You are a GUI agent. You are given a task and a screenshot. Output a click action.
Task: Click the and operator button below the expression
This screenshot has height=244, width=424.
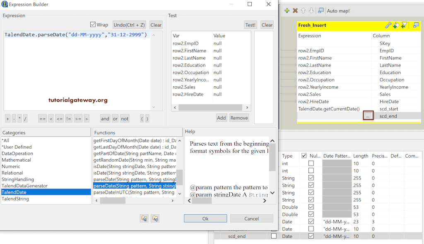[x=105, y=119]
